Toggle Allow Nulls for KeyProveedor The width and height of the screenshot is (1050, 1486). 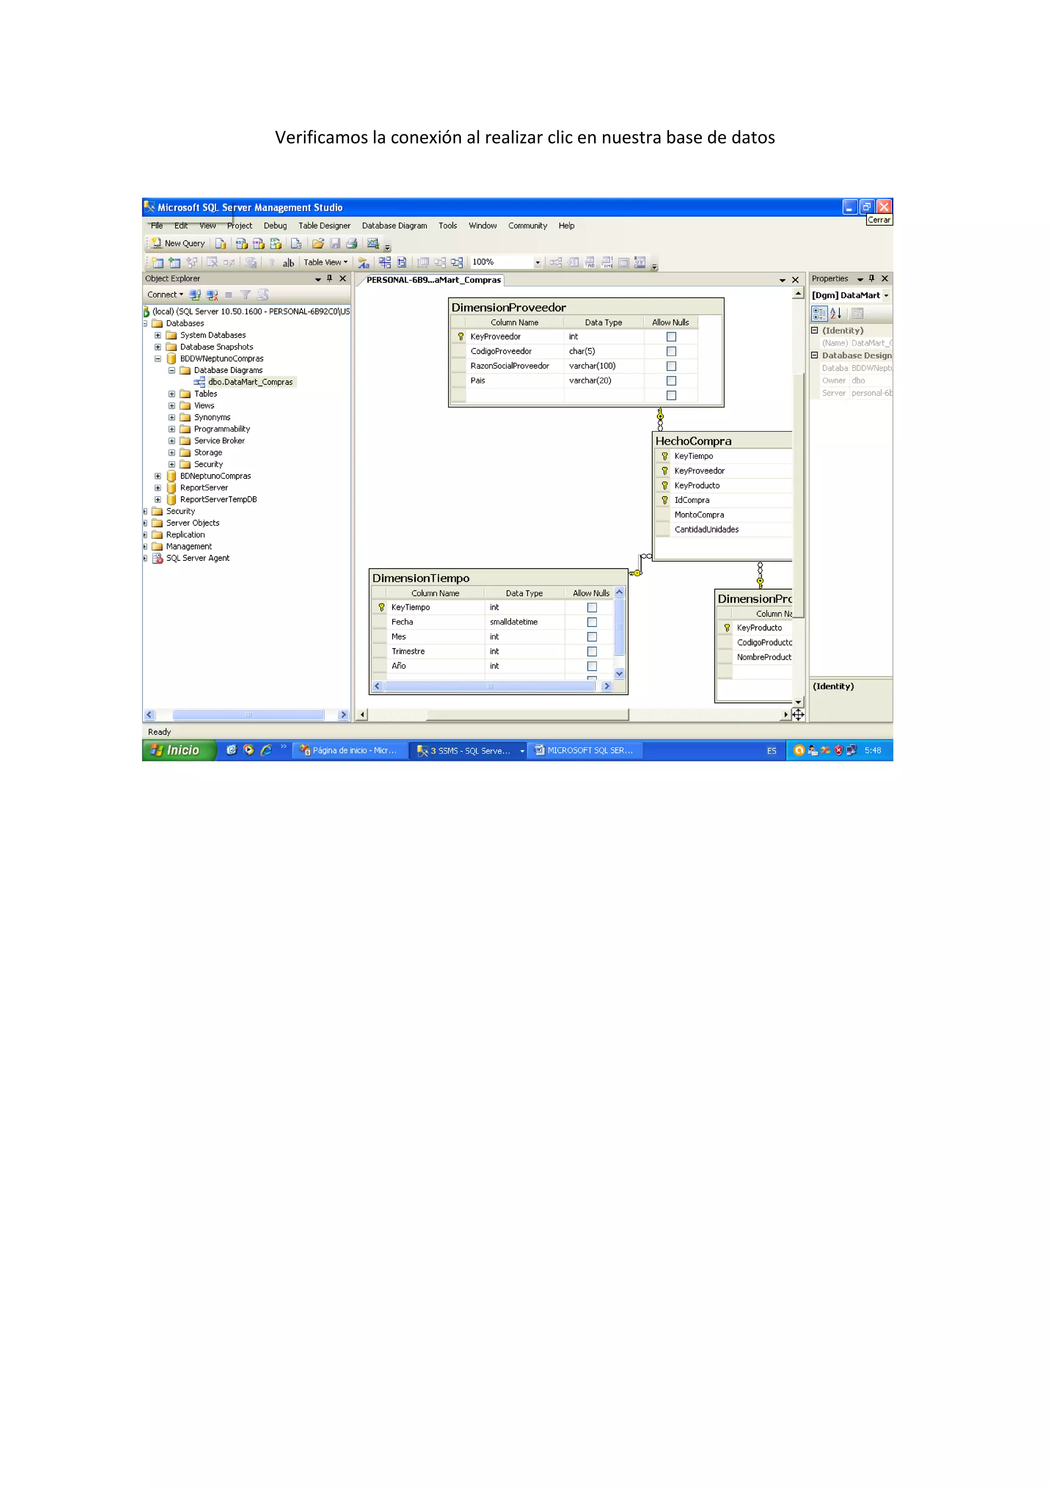click(x=671, y=337)
